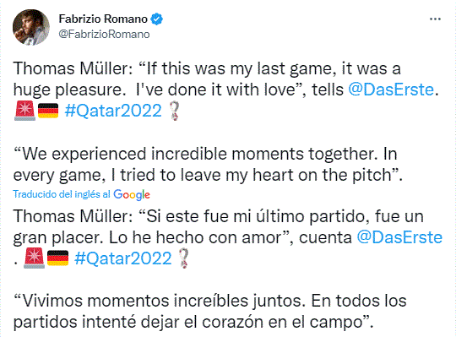Click the World Cup trophy icon after first hashtag

coord(175,111)
